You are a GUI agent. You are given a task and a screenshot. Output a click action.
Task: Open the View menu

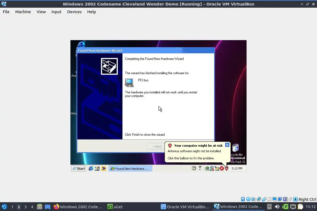coord(41,12)
